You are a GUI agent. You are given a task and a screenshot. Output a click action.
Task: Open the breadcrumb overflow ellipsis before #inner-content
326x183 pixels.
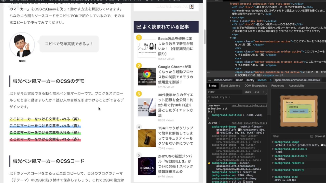pyautogui.click(x=209, y=80)
